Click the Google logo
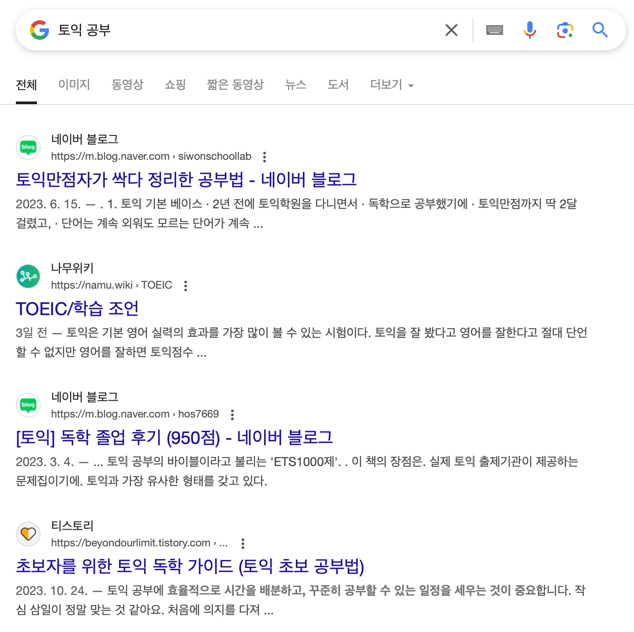This screenshot has width=634, height=632. (39, 30)
